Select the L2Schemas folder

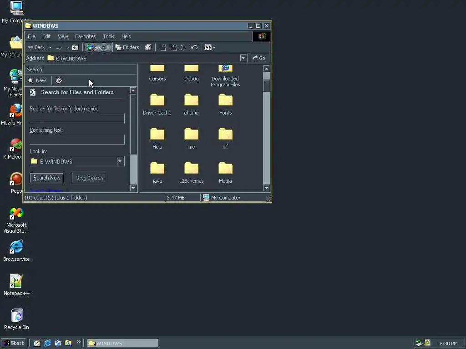[x=192, y=173]
